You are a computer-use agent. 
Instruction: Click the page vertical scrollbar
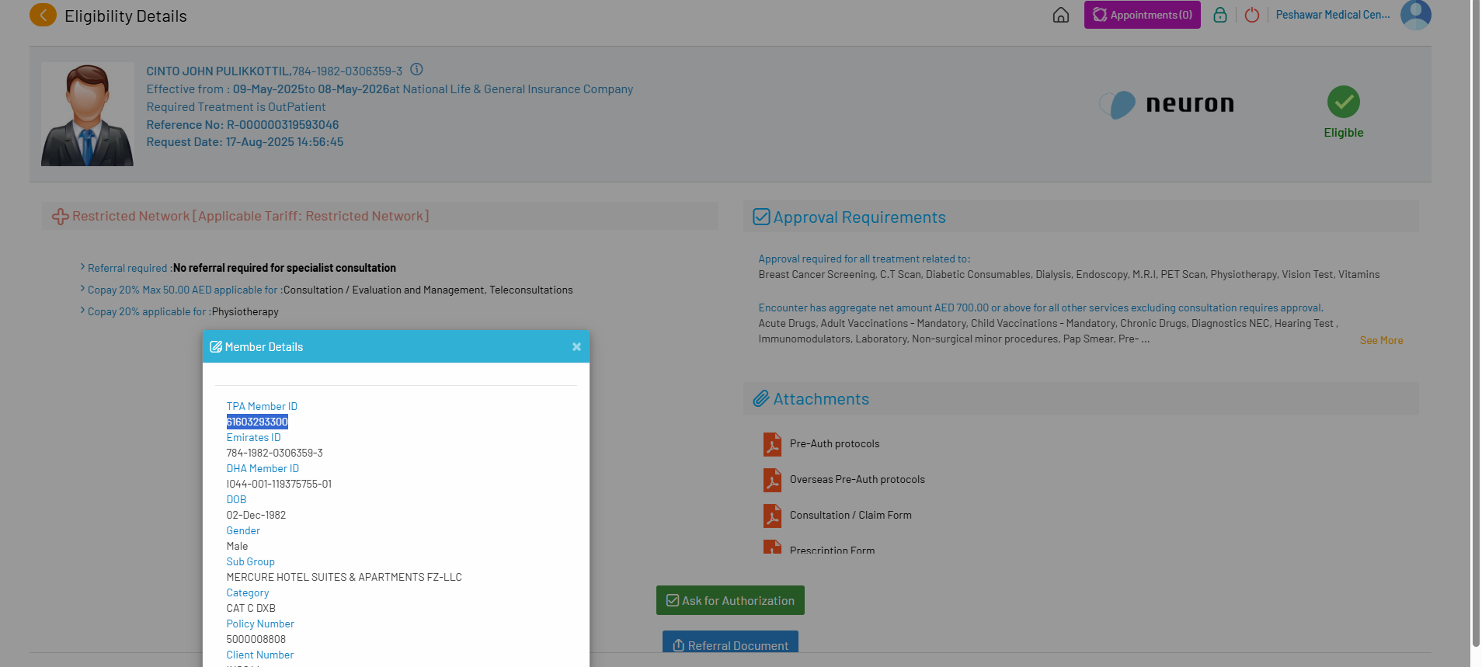(1476, 322)
